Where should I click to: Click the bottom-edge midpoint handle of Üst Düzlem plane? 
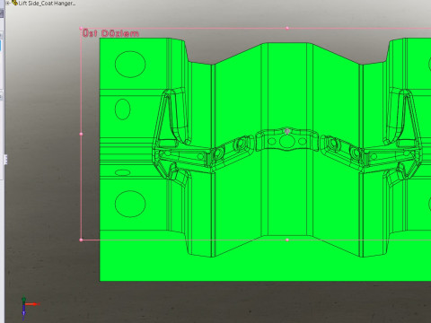click(x=287, y=240)
